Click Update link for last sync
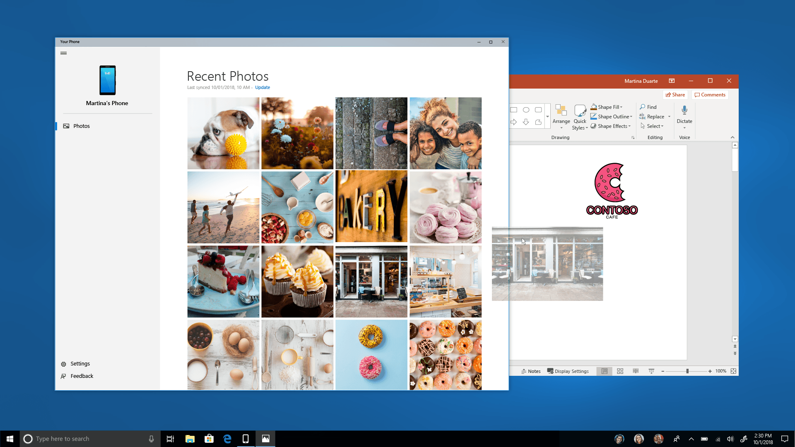 coord(262,87)
